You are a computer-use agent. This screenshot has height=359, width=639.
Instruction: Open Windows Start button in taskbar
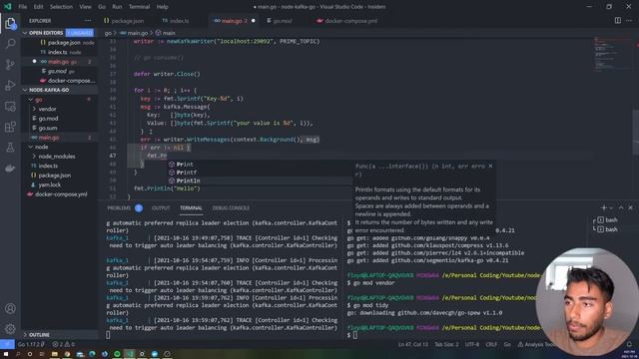6,354
